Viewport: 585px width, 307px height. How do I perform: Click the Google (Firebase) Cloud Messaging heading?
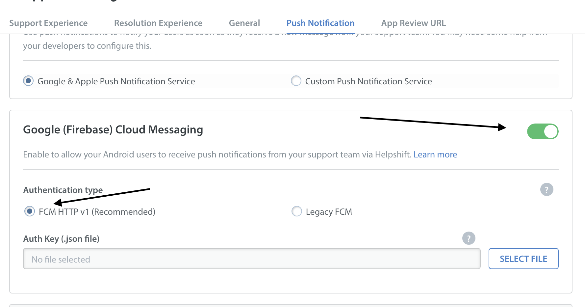113,130
